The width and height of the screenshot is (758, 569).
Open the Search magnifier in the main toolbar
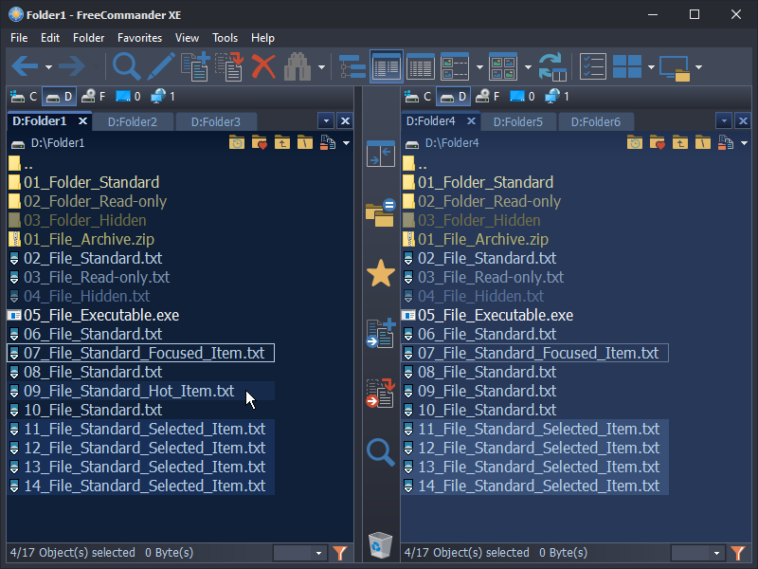[x=126, y=66]
